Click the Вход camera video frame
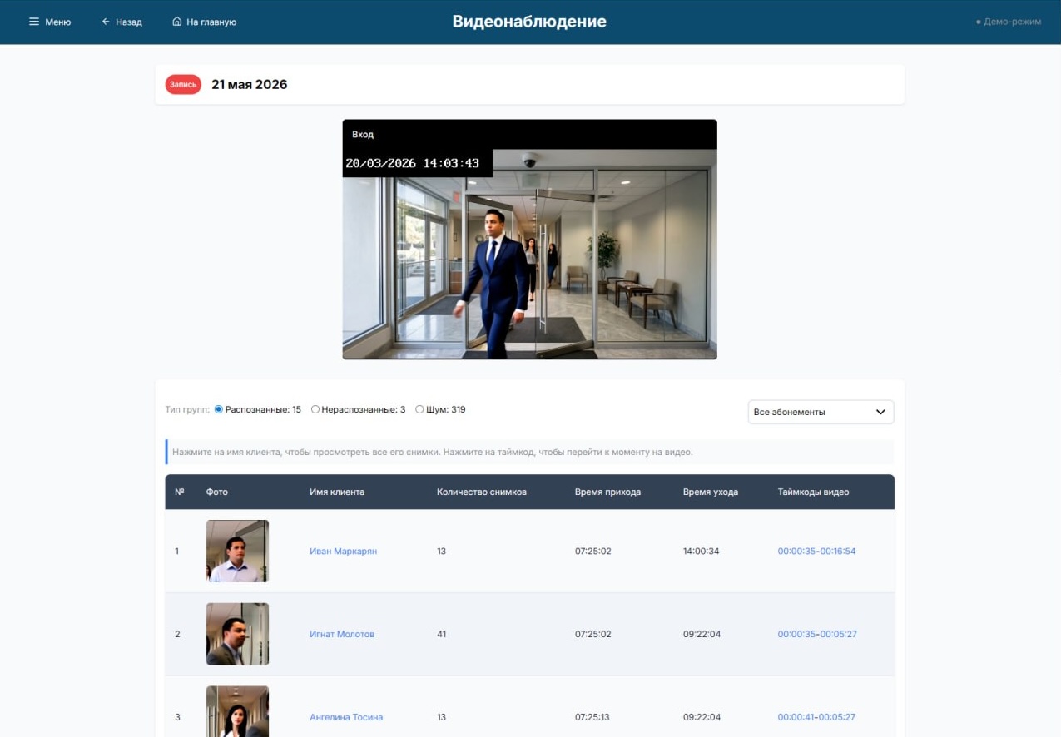 point(529,255)
